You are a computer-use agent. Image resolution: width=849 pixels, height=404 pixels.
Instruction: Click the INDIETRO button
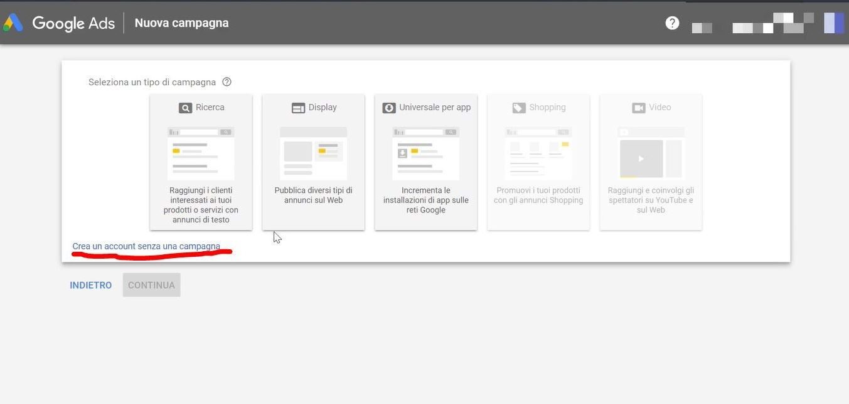(90, 284)
